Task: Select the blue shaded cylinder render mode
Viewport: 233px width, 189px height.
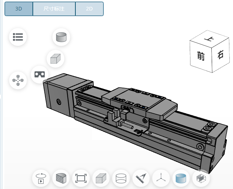Action: (x=181, y=178)
